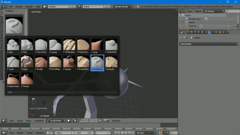Screen dimensions: 240x135
Task: Open the 3D viewport editor type selector
Action: (x=4, y=121)
